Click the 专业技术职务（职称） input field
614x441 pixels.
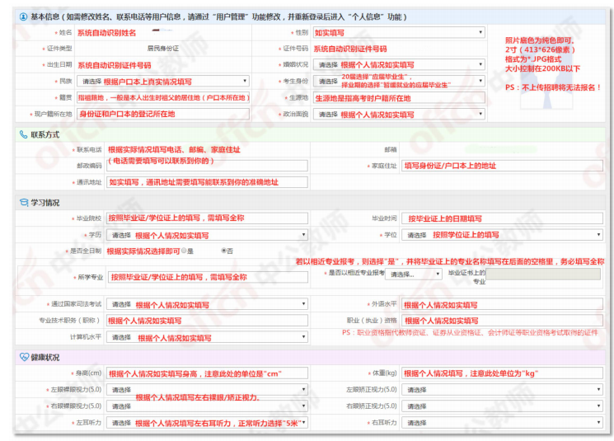pyautogui.click(x=207, y=321)
